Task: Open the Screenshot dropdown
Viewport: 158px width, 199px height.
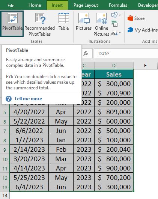Action: (116, 33)
